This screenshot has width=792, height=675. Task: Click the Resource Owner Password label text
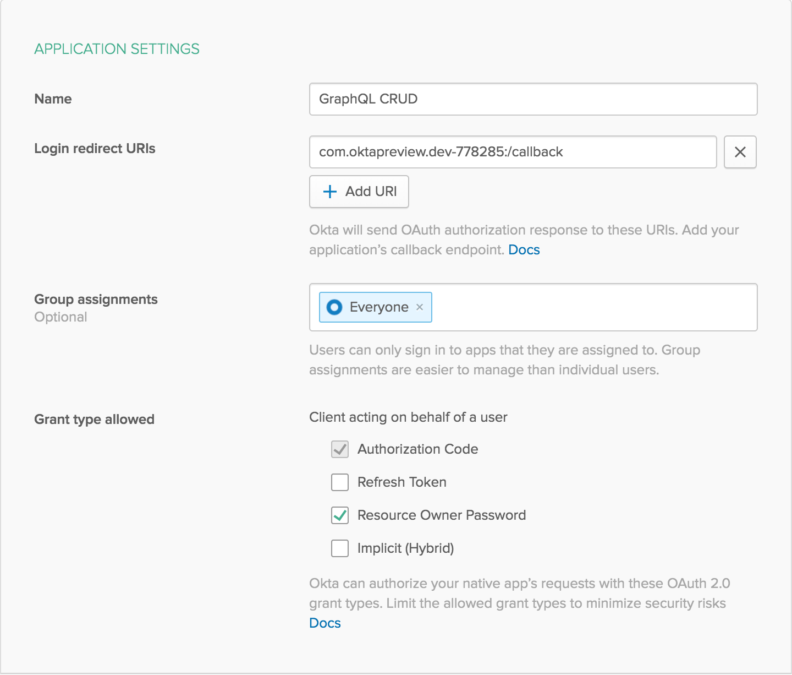[441, 515]
